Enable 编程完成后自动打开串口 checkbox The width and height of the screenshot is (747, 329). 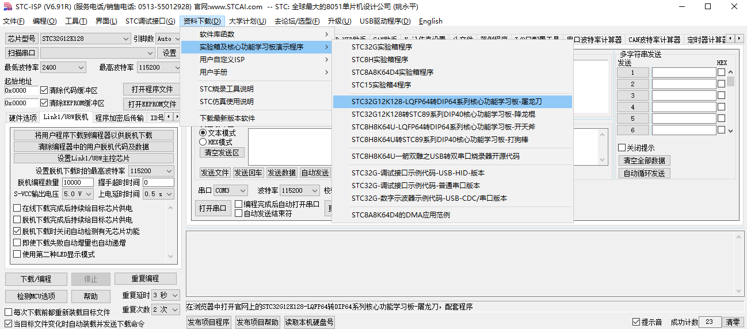click(277, 204)
